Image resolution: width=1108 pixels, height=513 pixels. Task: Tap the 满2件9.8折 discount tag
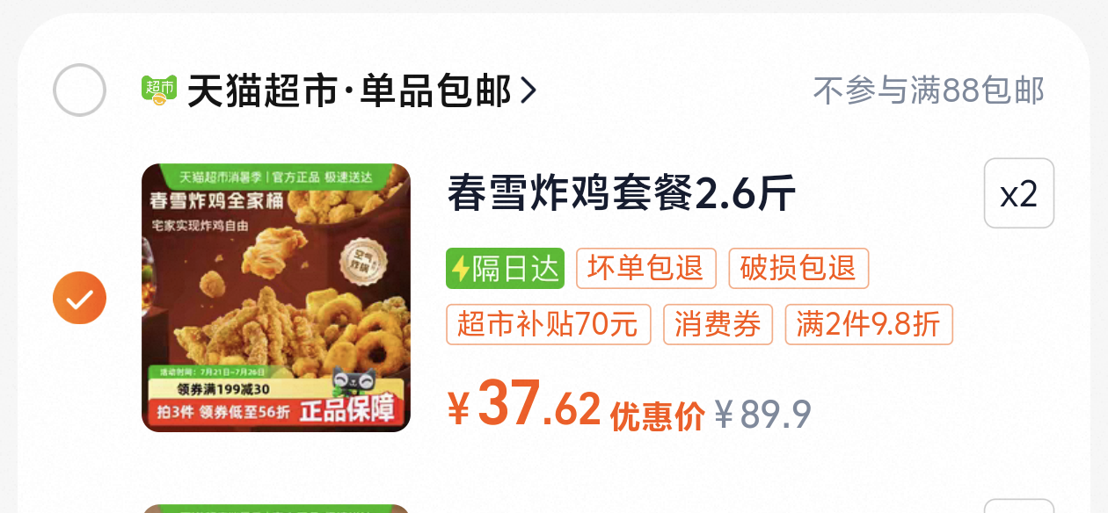(869, 325)
